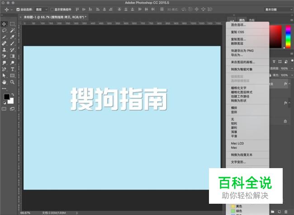Click the background white color swatch
The width and height of the screenshot is (294, 215).
[11, 101]
